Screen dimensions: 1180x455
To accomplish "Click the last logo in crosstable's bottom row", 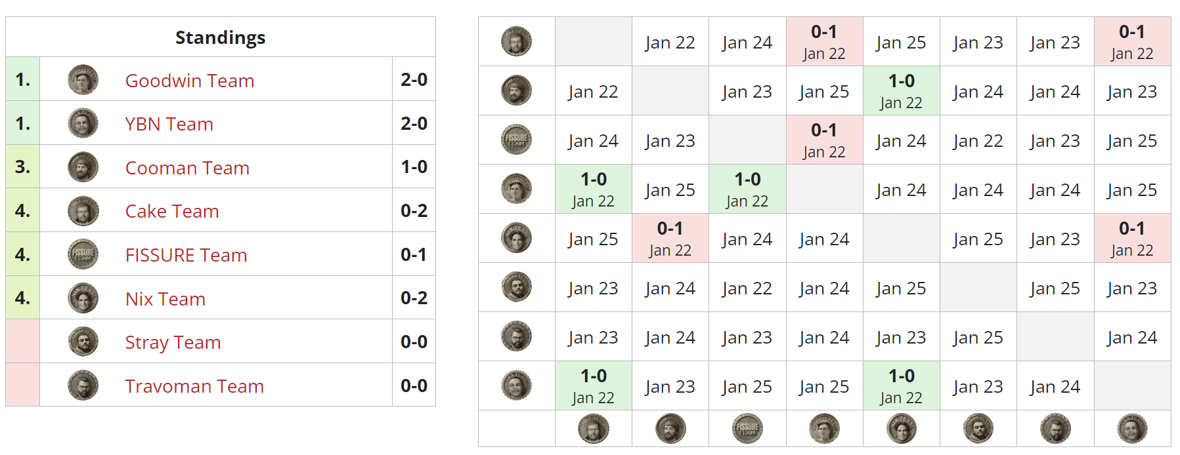I will tap(1132, 429).
